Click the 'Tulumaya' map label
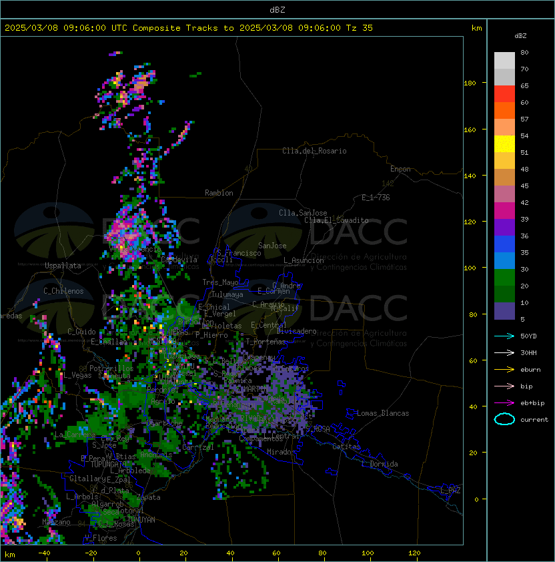The image size is (555, 562). click(227, 294)
